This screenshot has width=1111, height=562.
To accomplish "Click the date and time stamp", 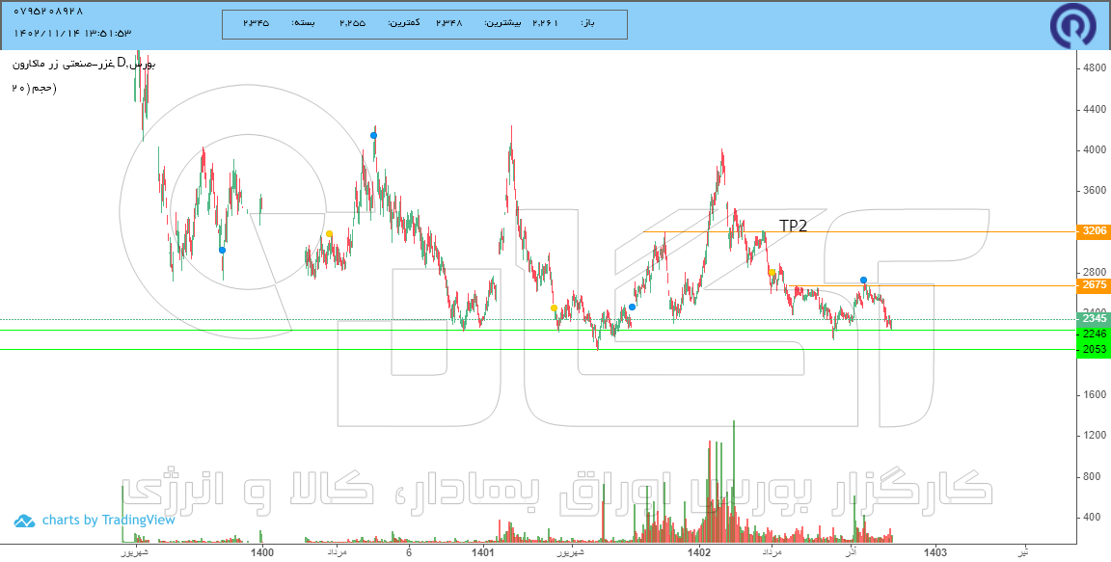I will tap(72, 34).
